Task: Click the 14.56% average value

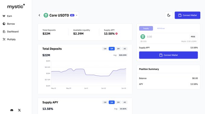Action: coord(123,109)
